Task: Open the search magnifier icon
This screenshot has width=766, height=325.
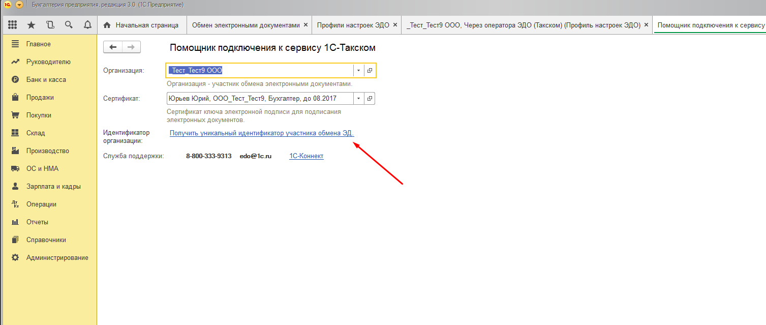Action: [x=69, y=25]
